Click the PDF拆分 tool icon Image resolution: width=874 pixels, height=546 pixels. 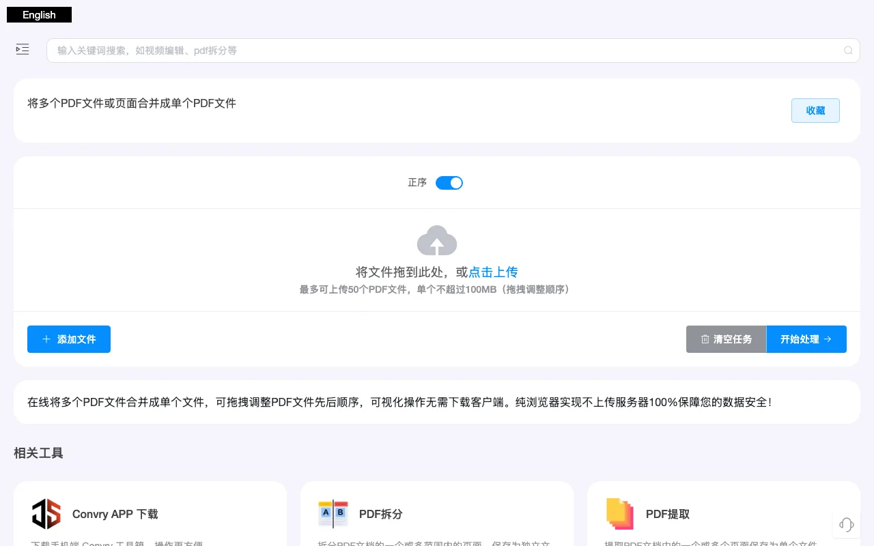333,514
